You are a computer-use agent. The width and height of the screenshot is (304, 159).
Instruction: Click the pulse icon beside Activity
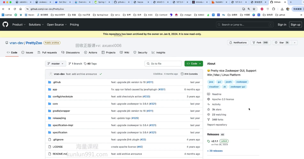[x=209, y=104]
